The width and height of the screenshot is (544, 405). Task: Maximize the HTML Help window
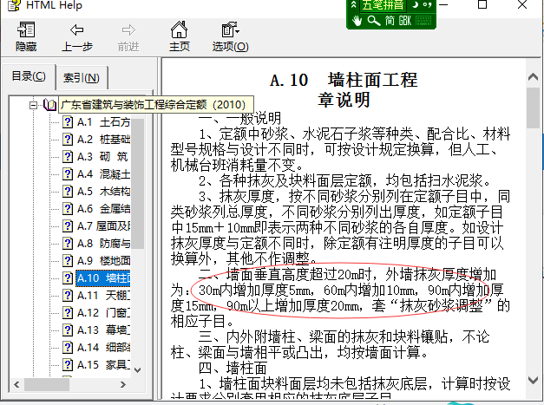tap(482, 4)
